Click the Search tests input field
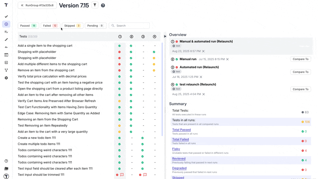Screen dimensions: 318x179 (129, 26)
